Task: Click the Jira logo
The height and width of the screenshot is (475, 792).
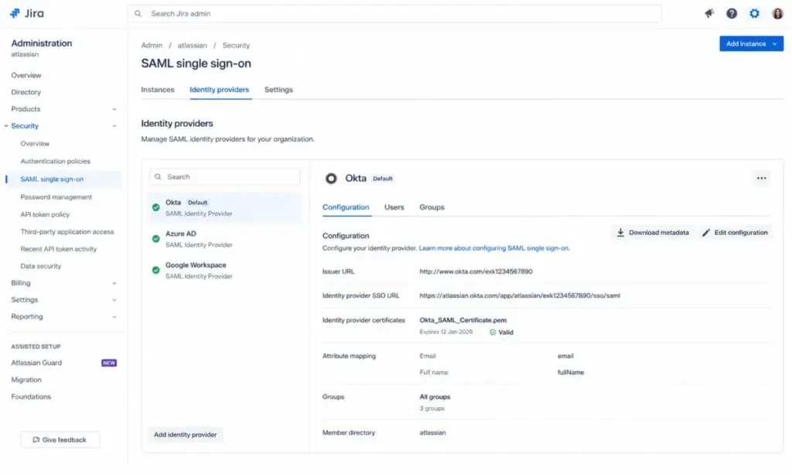Action: click(x=27, y=13)
